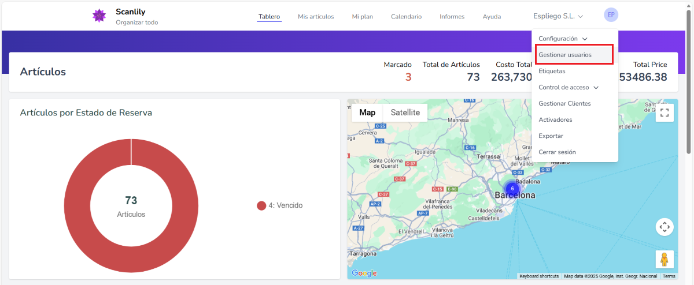Image resolution: width=694 pixels, height=285 pixels.
Task: Click the Scanlily brand name
Action: 130,12
